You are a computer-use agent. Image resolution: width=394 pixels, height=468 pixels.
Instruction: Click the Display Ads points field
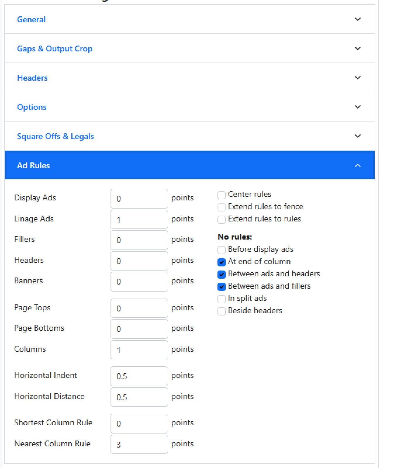(139, 199)
